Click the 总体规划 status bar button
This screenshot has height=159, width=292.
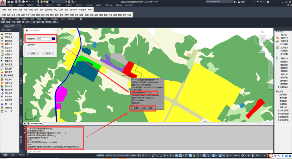pos(100,155)
